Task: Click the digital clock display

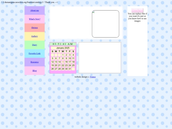Action: click(x=63, y=44)
